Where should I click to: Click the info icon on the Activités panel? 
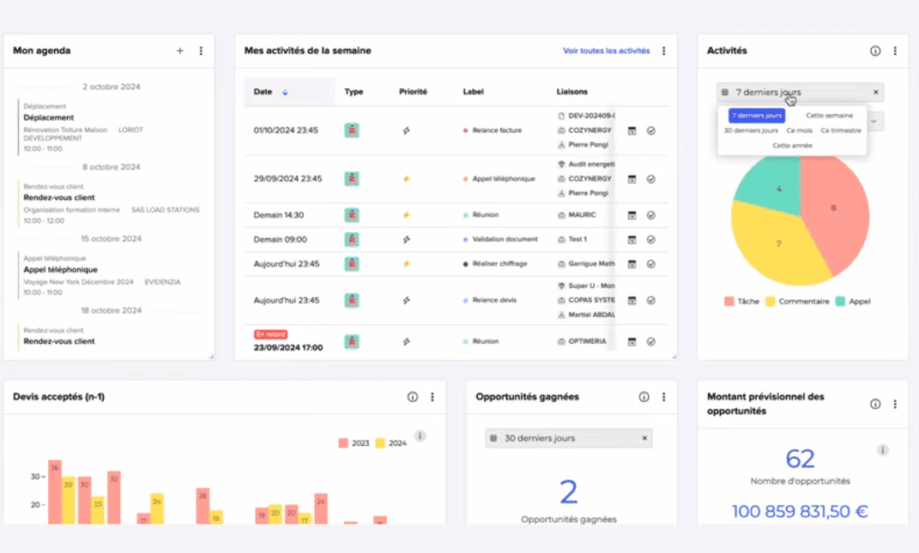[x=874, y=51]
